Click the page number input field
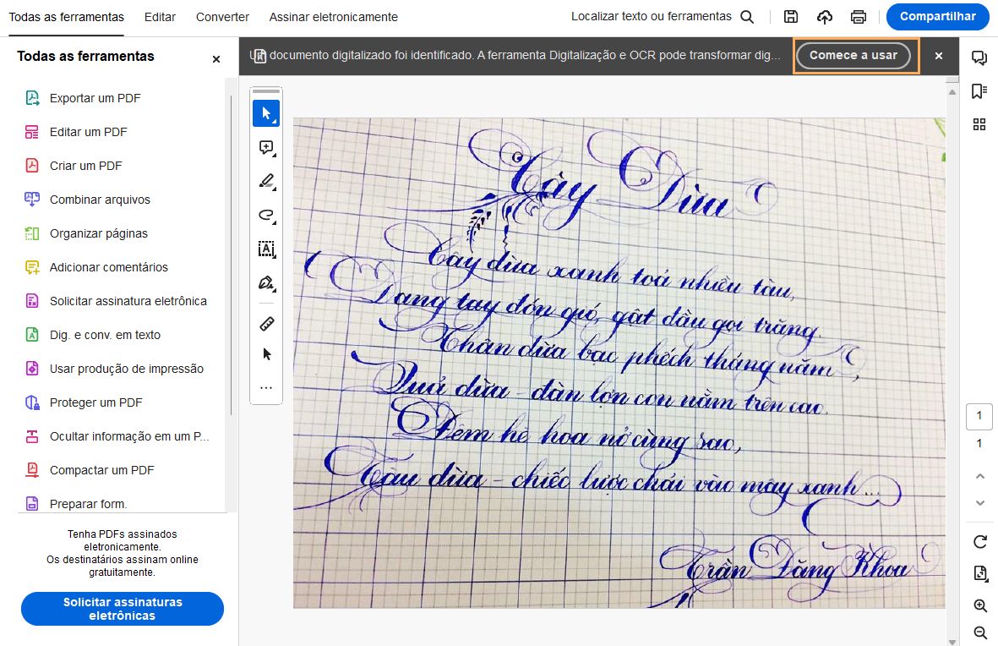 (979, 416)
